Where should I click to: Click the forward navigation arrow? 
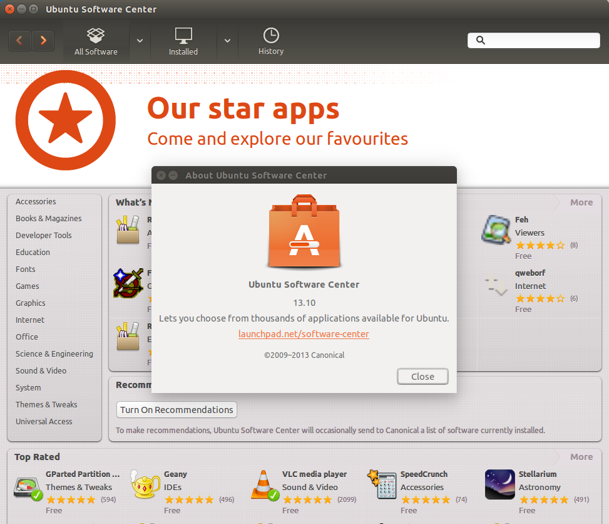point(43,41)
